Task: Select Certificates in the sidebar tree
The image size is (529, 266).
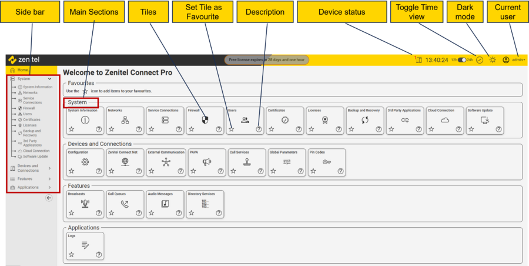Action: point(29,119)
